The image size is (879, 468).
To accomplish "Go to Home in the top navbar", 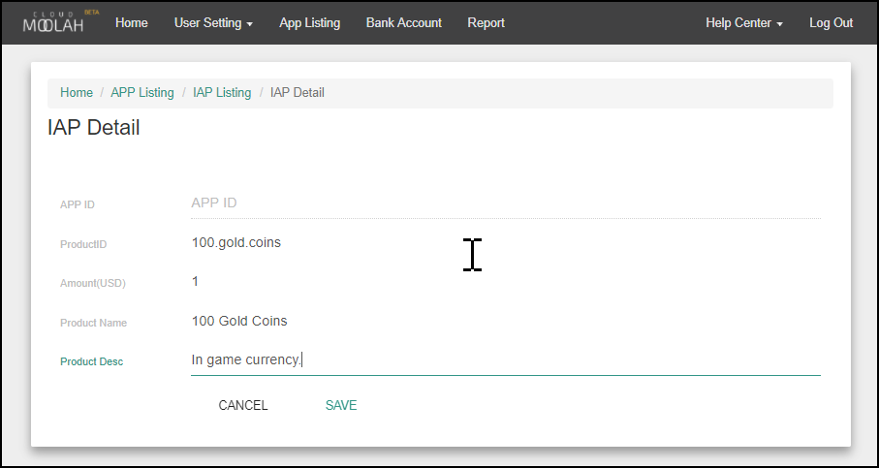I will click(x=131, y=22).
